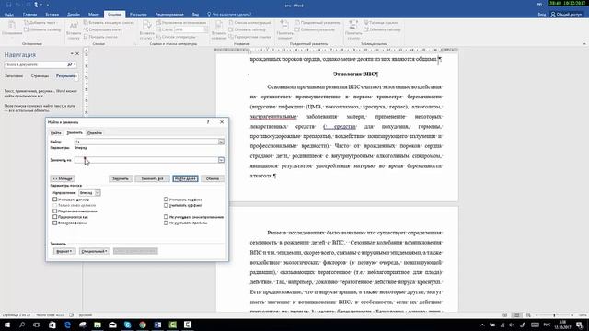Enable Match prefix (Учитывать префикс) checkbox
This screenshot has height=331, width=589.
pyautogui.click(x=166, y=200)
